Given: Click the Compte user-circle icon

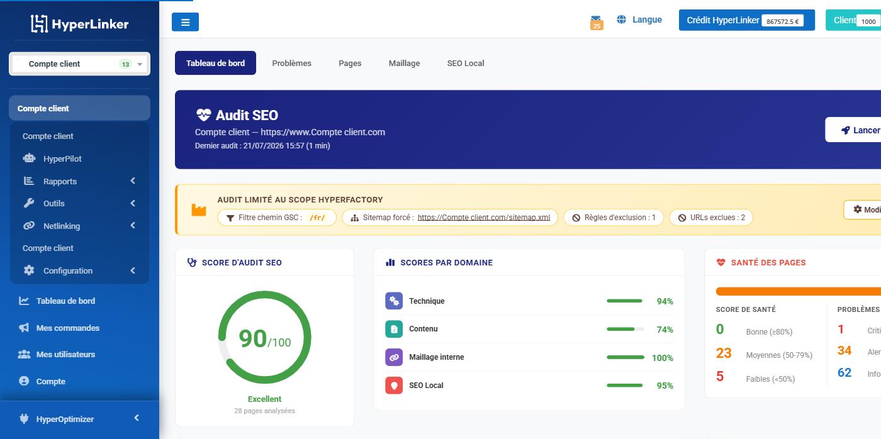Looking at the screenshot, I should [x=24, y=381].
